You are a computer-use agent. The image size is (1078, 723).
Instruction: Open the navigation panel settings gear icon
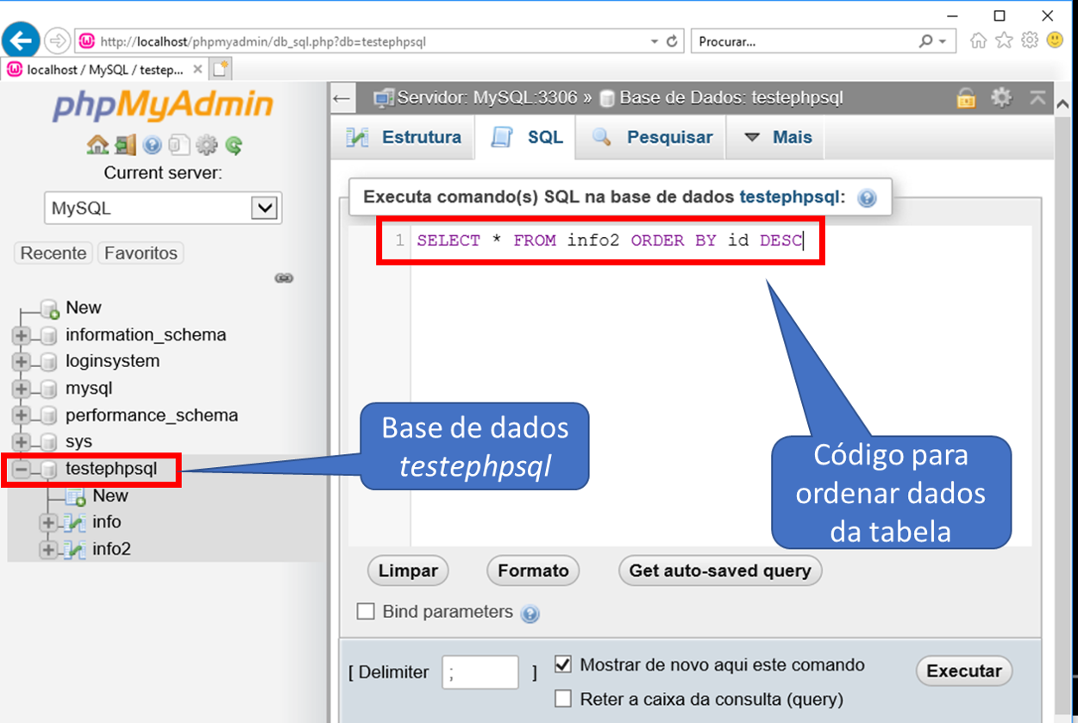pyautogui.click(x=207, y=145)
